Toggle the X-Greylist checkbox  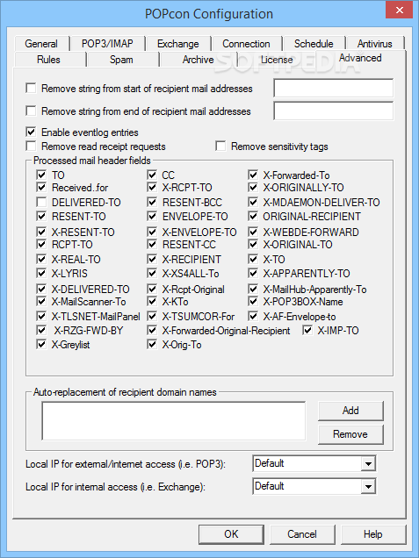(x=41, y=345)
